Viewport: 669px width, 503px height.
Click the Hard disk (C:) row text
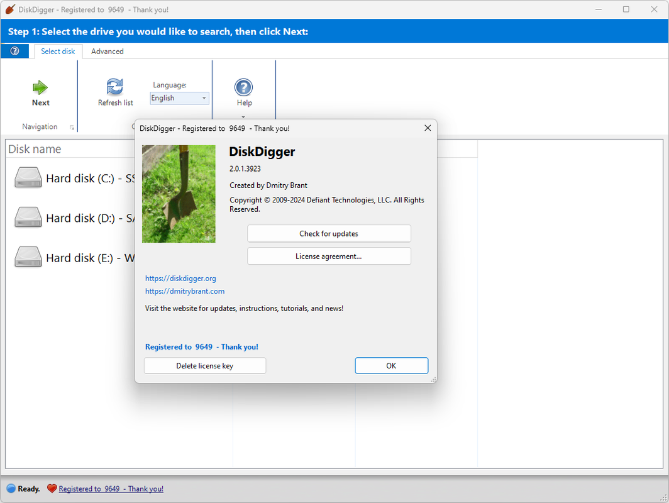91,179
